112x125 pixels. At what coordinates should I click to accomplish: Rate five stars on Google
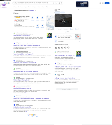point(68,48)
